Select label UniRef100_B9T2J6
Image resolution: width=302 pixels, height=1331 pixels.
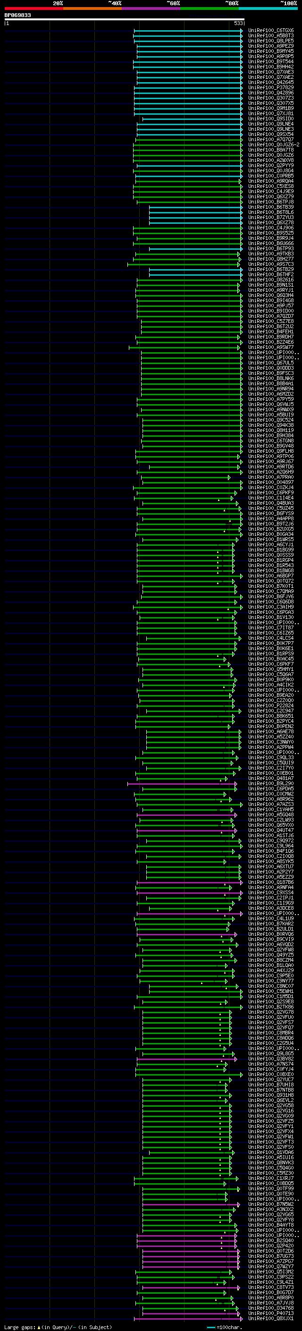pos(271,524)
